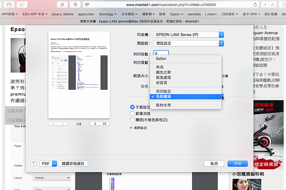Choose 顏色比對 menu entry
286x190 pixels.
(x=186, y=72)
